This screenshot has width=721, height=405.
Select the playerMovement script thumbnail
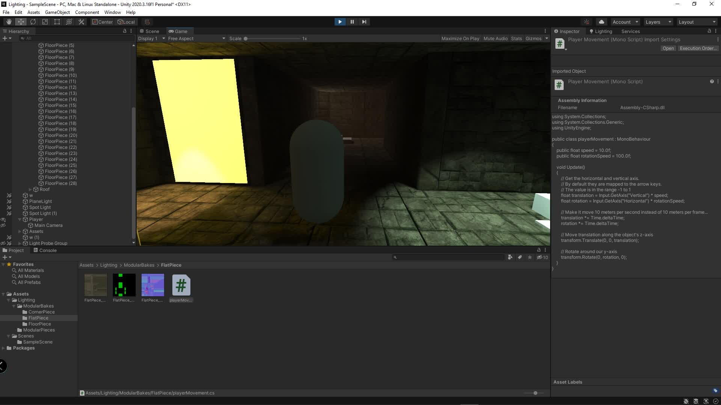181,285
